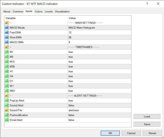Click the boolean icon beside H1
The height and width of the screenshot is (138, 164).
click(x=7, y=71)
